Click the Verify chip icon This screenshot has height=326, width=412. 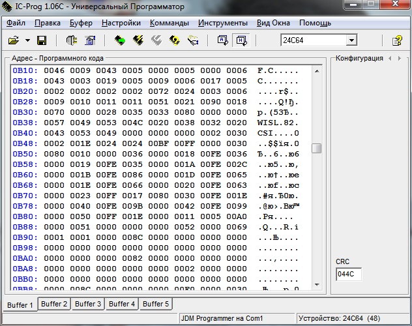[175, 40]
